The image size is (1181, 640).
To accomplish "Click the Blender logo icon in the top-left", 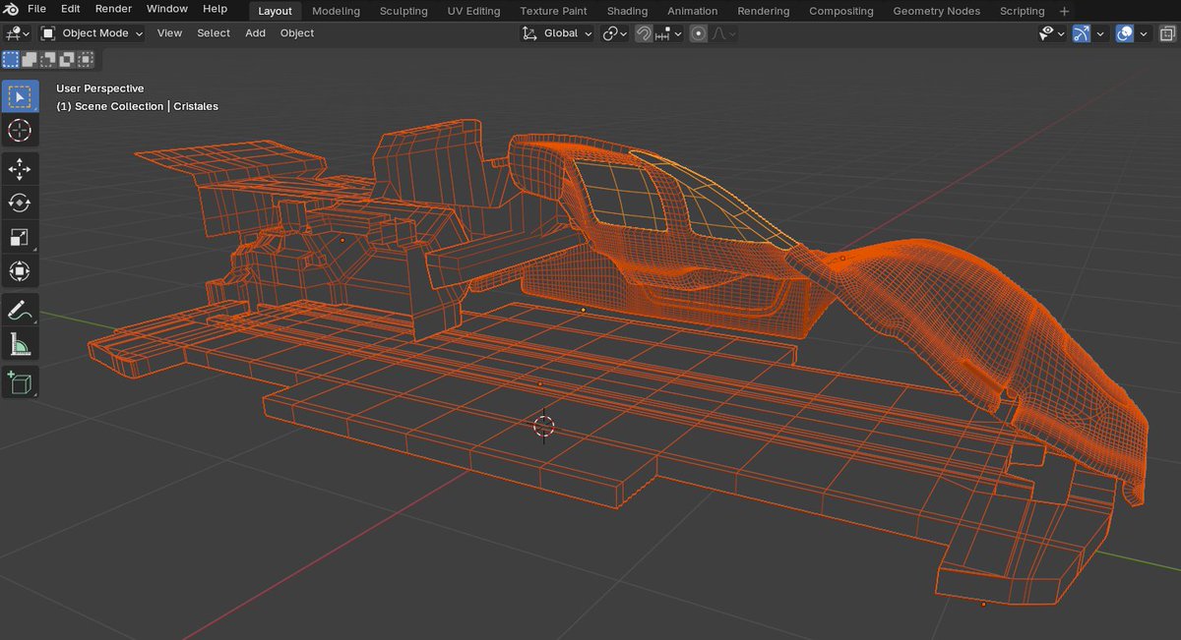I will point(10,9).
